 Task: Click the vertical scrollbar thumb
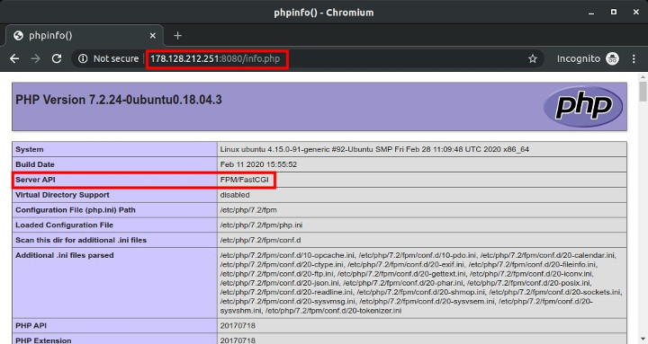(643, 91)
